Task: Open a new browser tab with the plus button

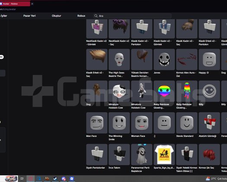Action: pyautogui.click(x=32, y=4)
